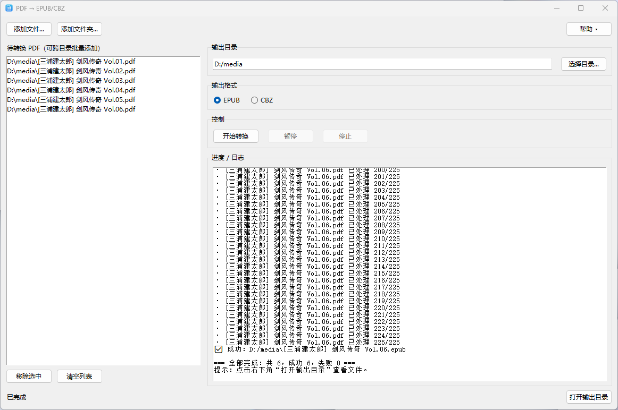Screen dimensions: 618x410
Task: Maximize the application window
Action: click(x=581, y=8)
